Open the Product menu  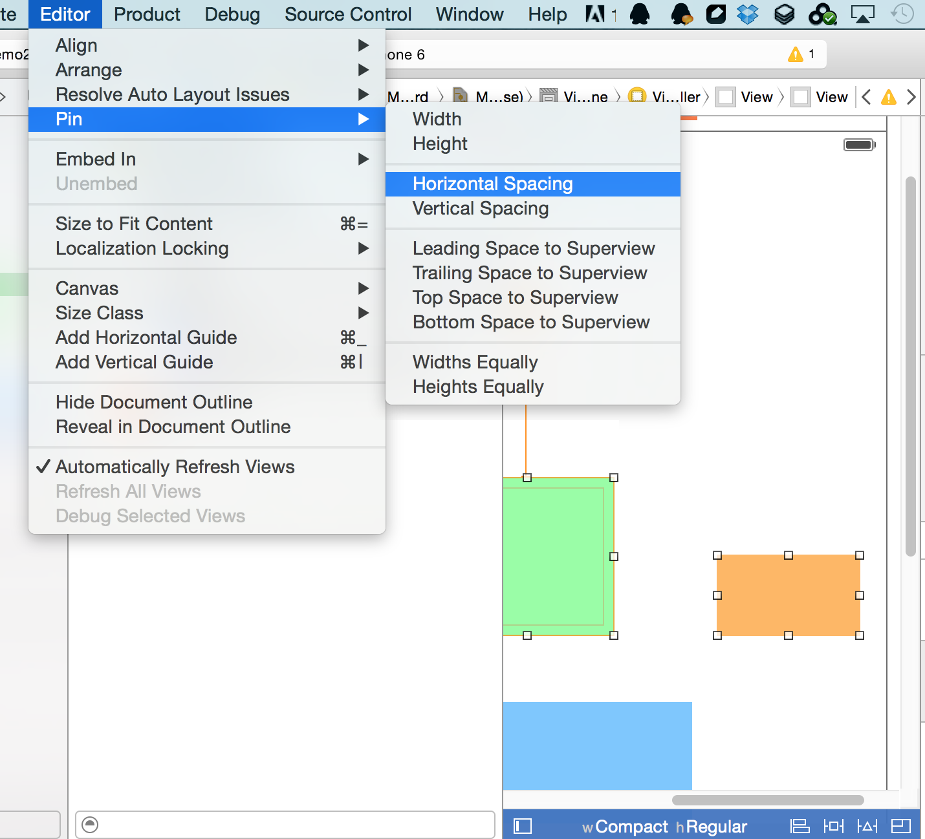pos(147,14)
